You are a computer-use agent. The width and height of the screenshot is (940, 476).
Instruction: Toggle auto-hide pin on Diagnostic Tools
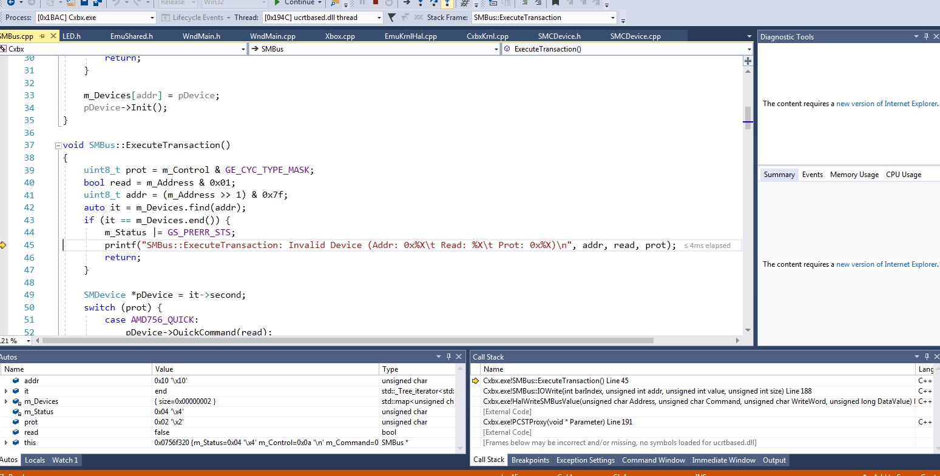click(927, 36)
